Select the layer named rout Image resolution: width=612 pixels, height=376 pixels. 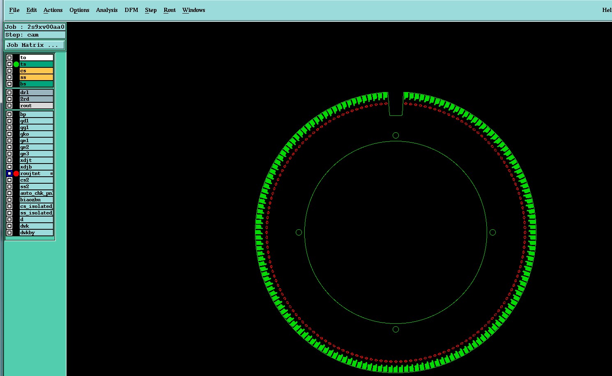click(x=37, y=106)
